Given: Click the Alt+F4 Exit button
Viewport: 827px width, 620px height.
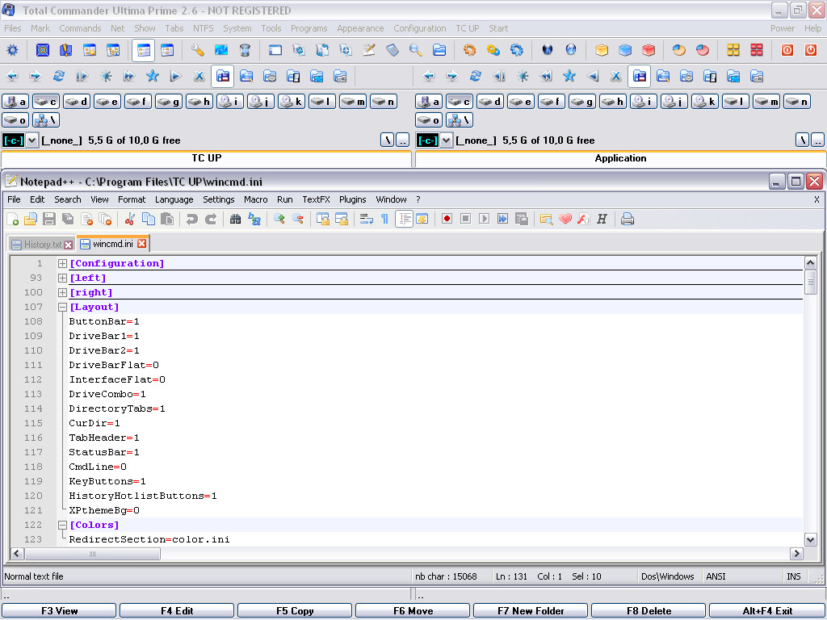Looking at the screenshot, I should (767, 611).
